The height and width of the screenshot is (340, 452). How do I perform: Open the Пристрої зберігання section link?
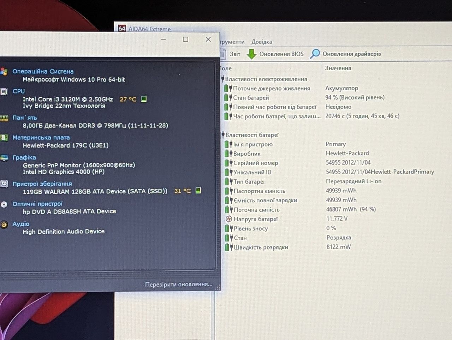coord(42,184)
